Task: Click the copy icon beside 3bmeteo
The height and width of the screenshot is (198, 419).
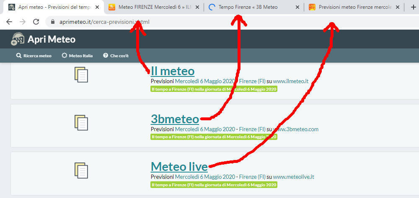Action: (81, 122)
